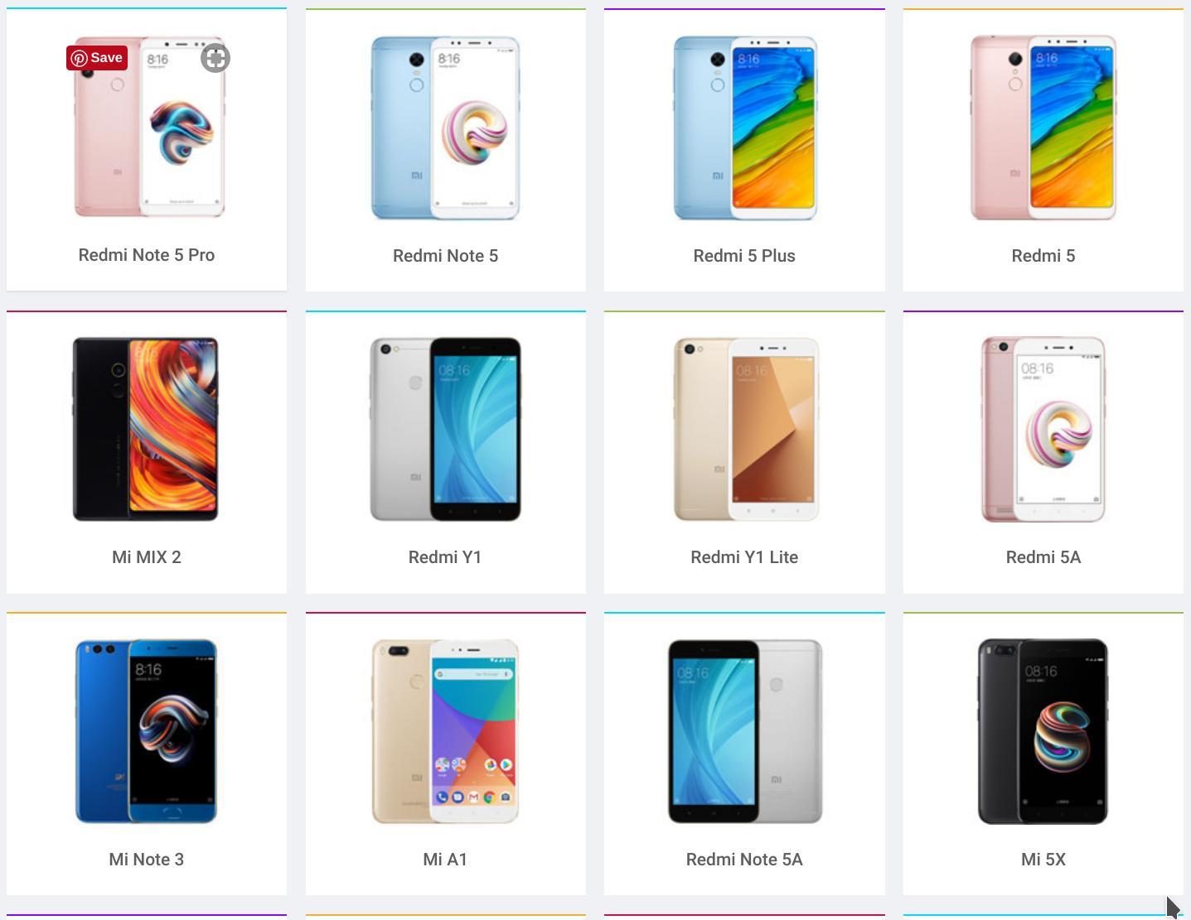The height and width of the screenshot is (920, 1191).
Task: Open the Redmi 5 Plus label
Action: pos(744,256)
